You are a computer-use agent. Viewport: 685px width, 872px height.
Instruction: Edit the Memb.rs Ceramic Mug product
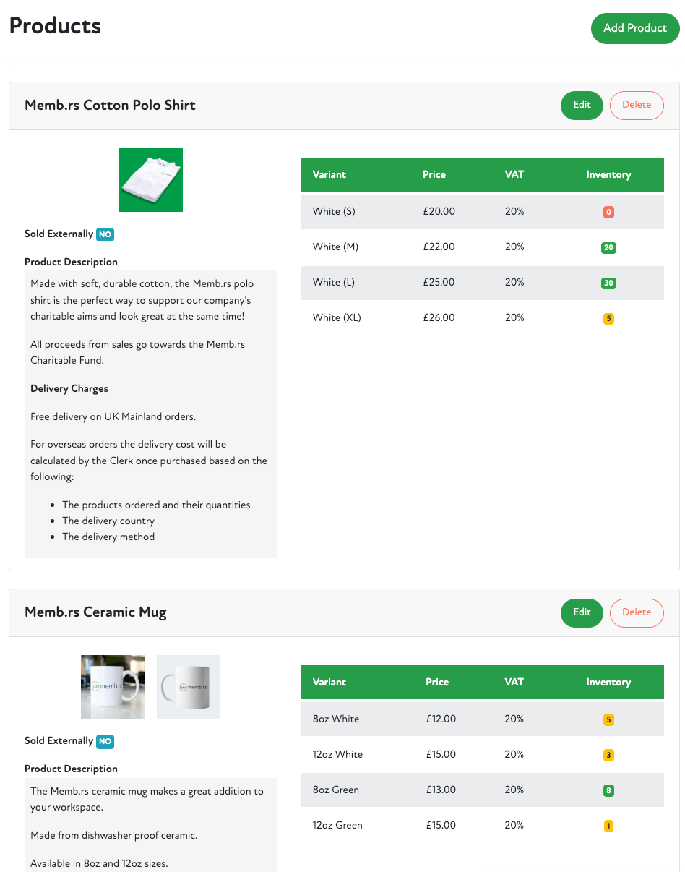coord(582,612)
